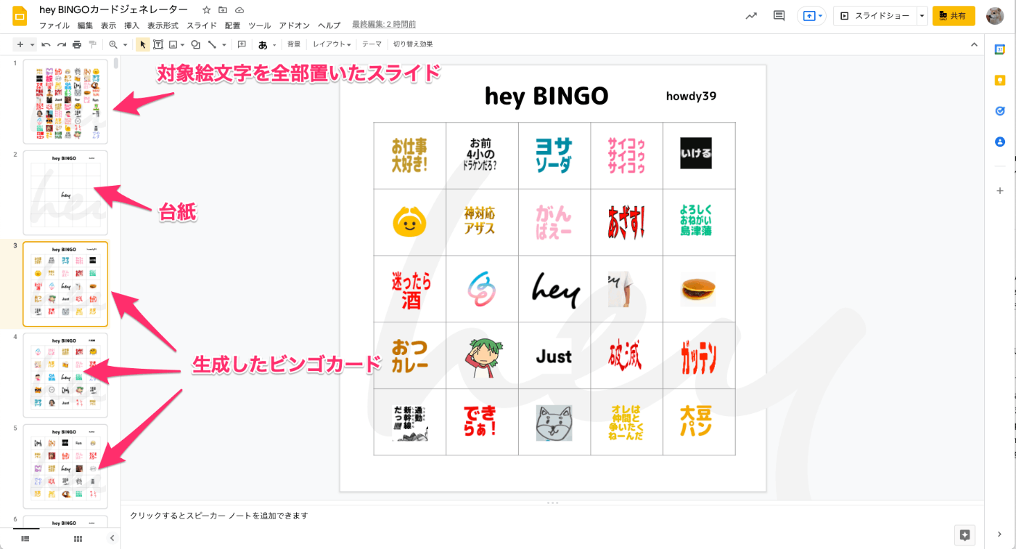Click the present to meeting button
The image size is (1016, 549).
(x=811, y=15)
